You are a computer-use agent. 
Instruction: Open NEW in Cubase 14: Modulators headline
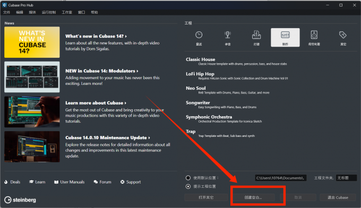pos(102,71)
